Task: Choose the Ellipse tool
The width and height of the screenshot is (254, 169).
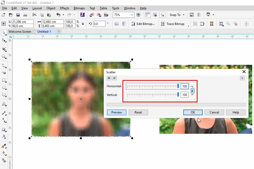Action: (4, 87)
